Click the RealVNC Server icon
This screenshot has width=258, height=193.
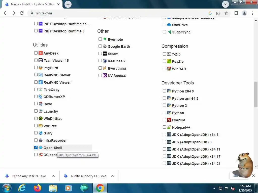pyautogui.click(x=41, y=75)
